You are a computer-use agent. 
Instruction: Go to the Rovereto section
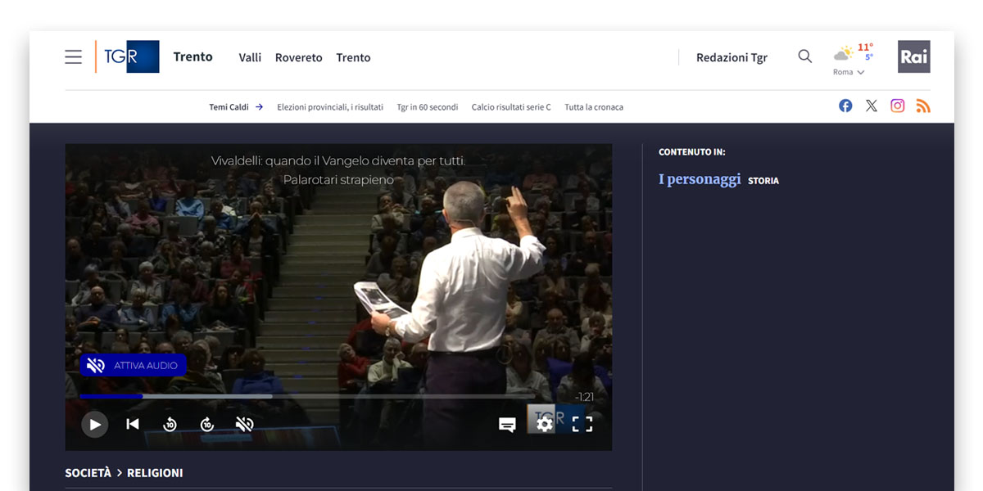[298, 57]
